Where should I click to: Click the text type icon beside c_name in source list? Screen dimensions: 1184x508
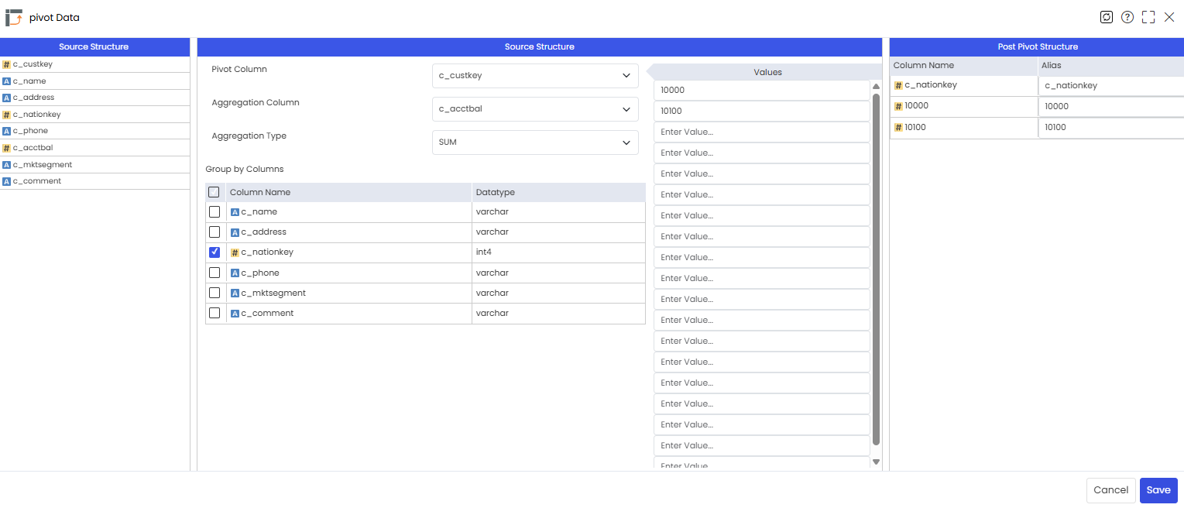pyautogui.click(x=6, y=81)
